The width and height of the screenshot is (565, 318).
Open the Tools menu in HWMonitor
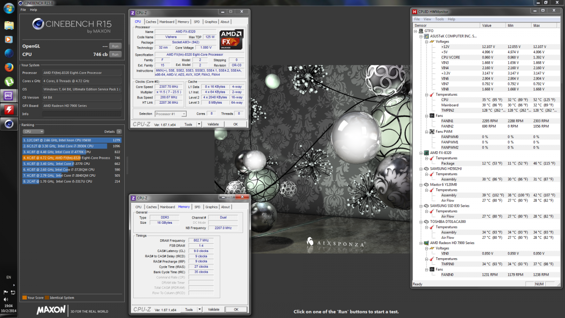pyautogui.click(x=439, y=19)
